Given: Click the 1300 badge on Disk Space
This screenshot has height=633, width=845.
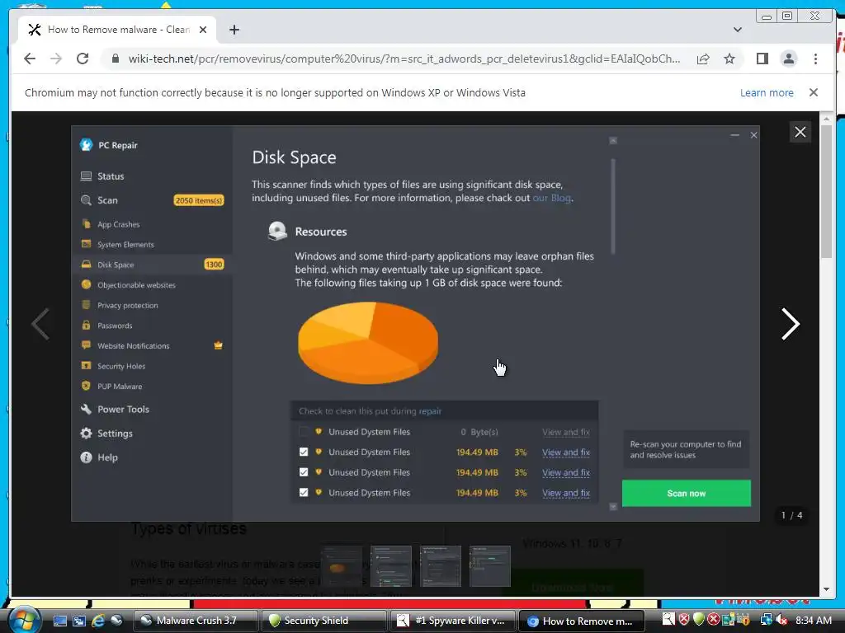Looking at the screenshot, I should pyautogui.click(x=214, y=265).
